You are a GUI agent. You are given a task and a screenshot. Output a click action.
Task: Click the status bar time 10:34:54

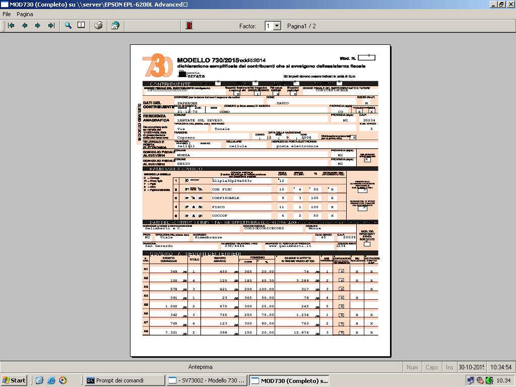501,367
